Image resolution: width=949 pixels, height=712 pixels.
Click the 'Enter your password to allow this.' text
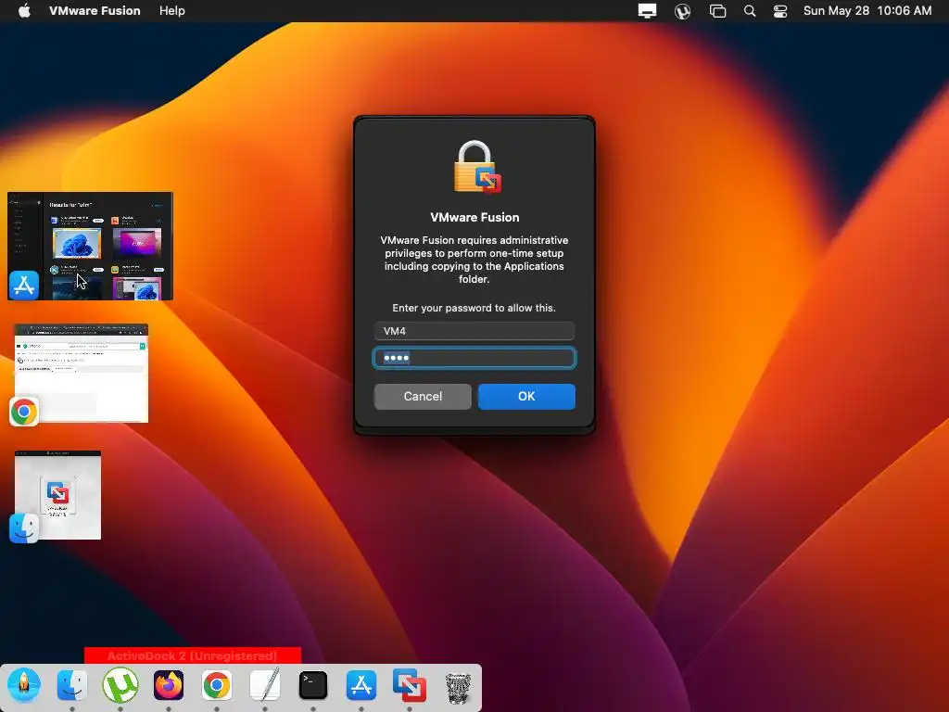point(474,308)
